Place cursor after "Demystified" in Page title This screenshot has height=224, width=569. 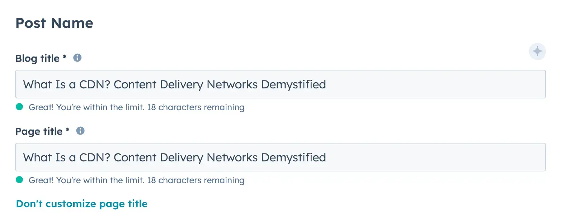326,157
